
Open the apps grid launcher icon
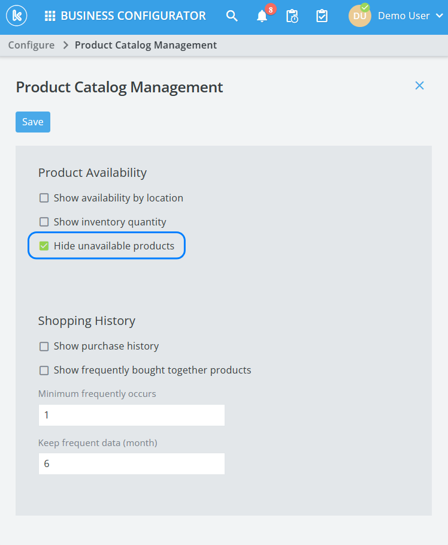tap(50, 16)
